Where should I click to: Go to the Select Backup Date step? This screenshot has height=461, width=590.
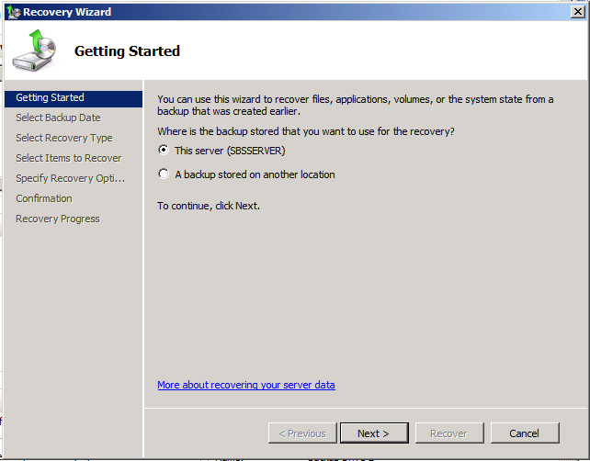click(x=58, y=118)
